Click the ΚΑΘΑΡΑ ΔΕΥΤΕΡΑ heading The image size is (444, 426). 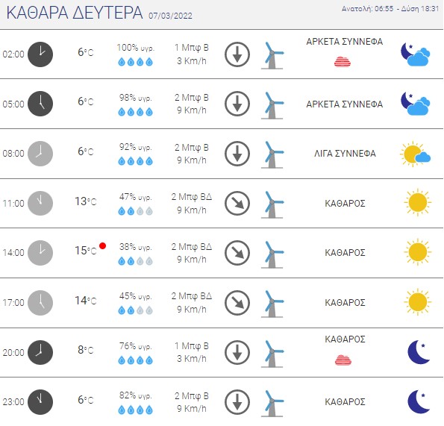point(75,13)
